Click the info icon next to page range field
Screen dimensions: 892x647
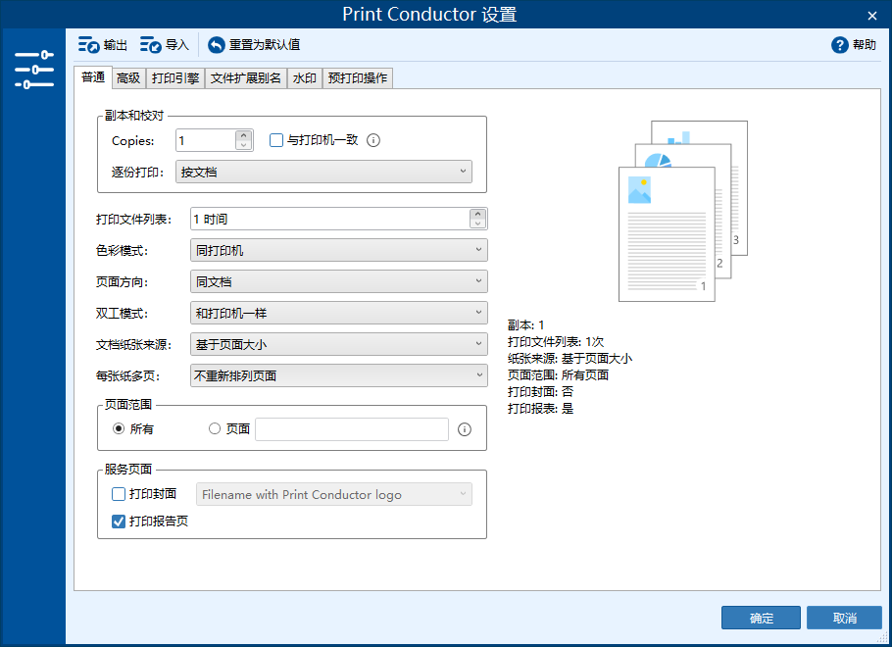pyautogui.click(x=464, y=428)
